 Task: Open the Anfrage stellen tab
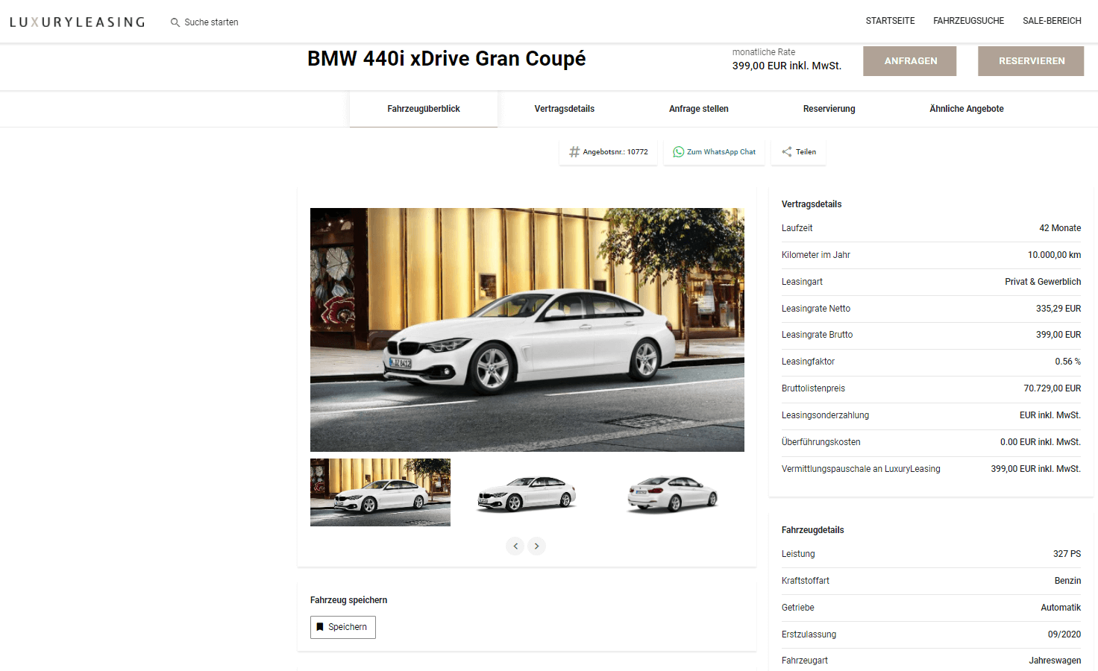point(699,109)
